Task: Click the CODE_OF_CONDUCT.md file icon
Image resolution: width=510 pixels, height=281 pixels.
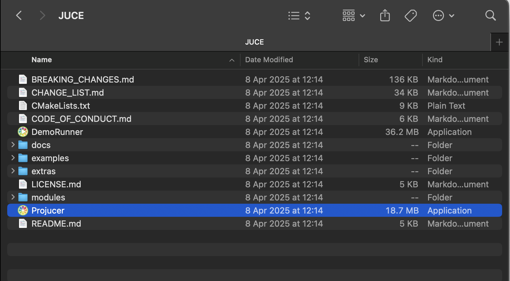Action: pyautogui.click(x=23, y=119)
